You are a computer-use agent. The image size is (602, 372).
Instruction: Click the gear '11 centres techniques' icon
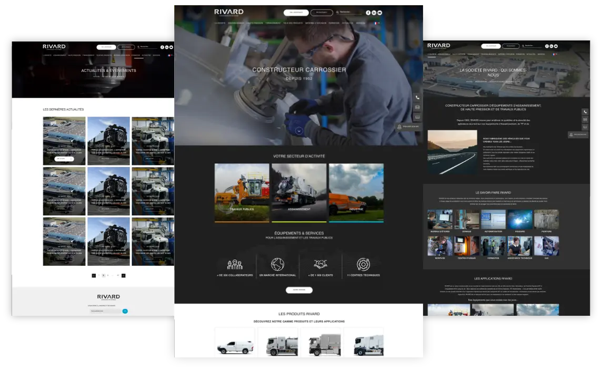(x=363, y=264)
